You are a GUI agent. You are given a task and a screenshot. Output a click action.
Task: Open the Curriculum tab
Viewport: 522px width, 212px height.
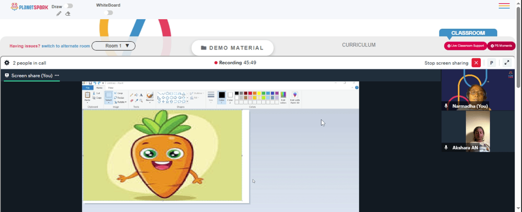click(359, 45)
